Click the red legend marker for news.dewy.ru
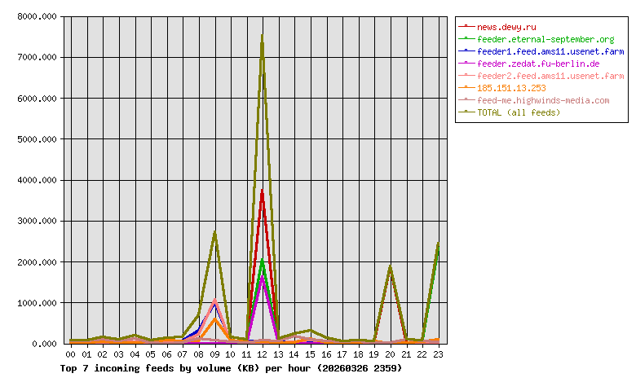 pos(466,26)
